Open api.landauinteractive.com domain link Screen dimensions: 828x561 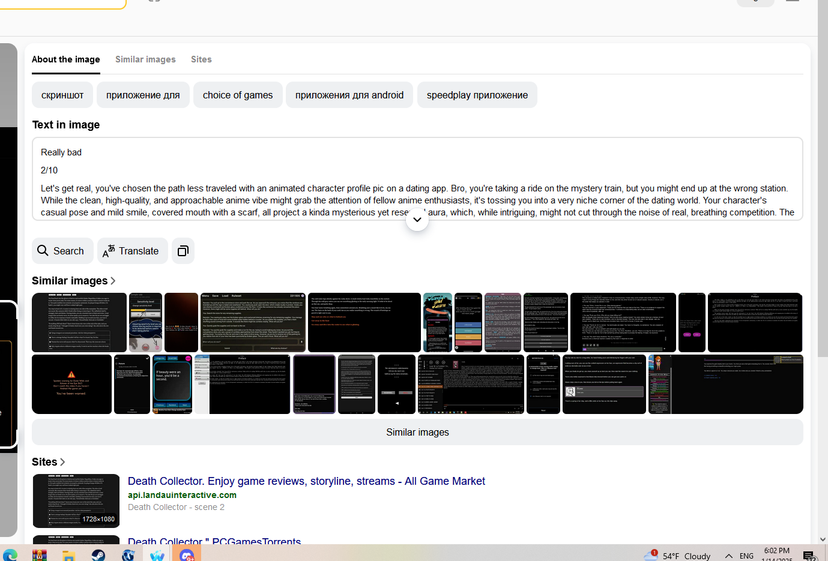click(182, 495)
